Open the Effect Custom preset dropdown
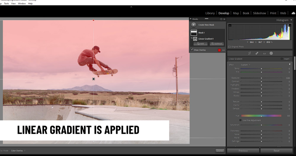The width and height of the screenshot is (296, 156). click(x=245, y=65)
